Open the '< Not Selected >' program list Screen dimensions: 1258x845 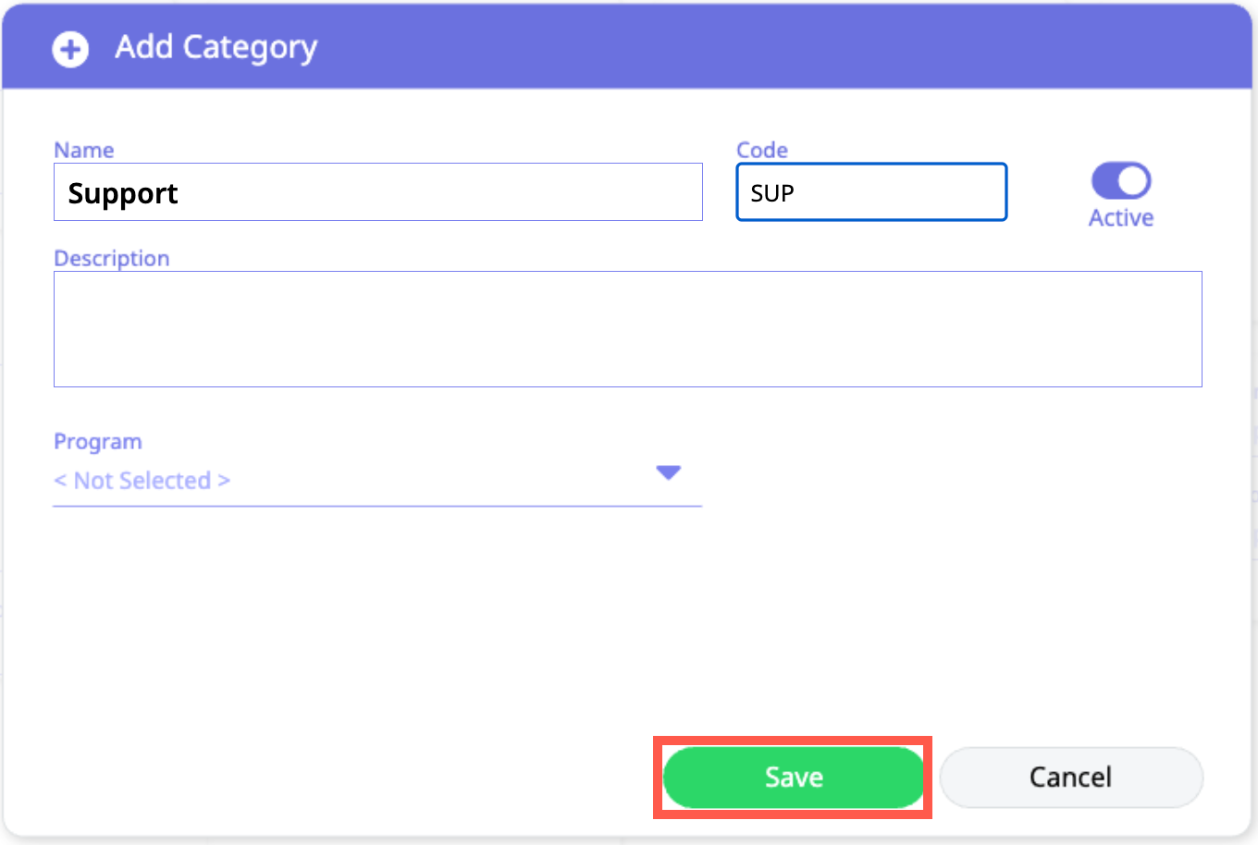[142, 481]
